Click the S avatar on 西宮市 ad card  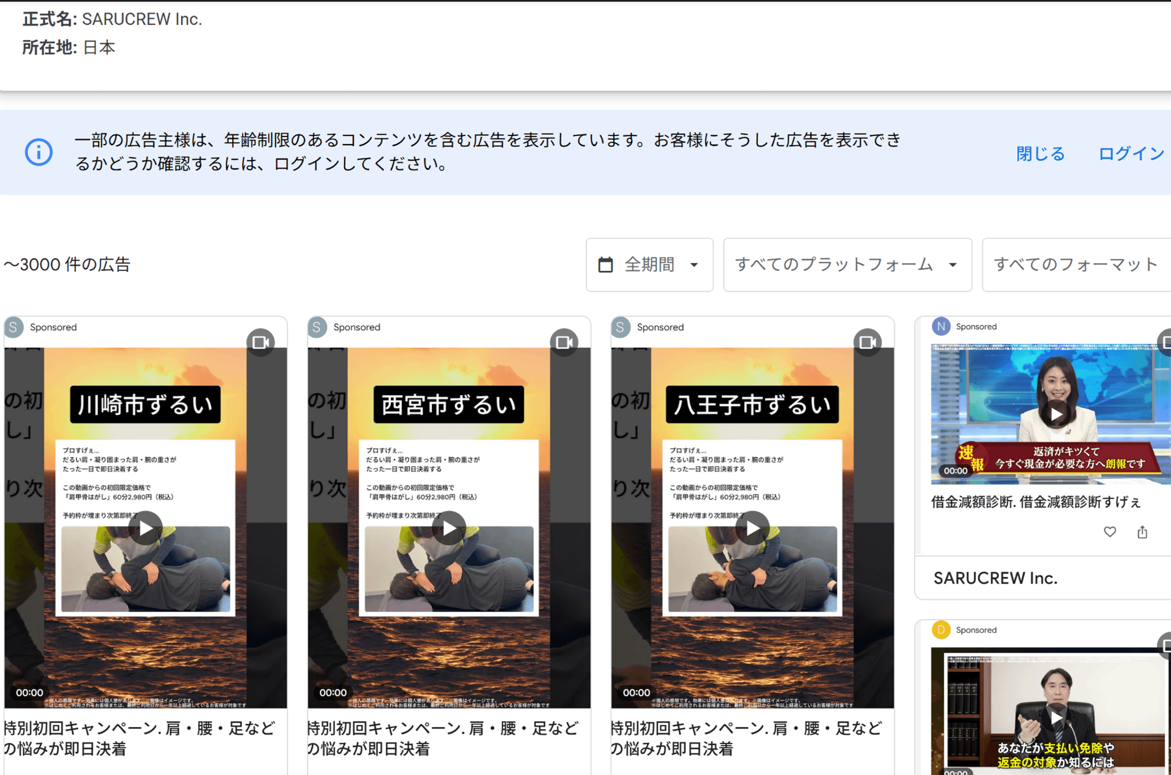point(317,327)
